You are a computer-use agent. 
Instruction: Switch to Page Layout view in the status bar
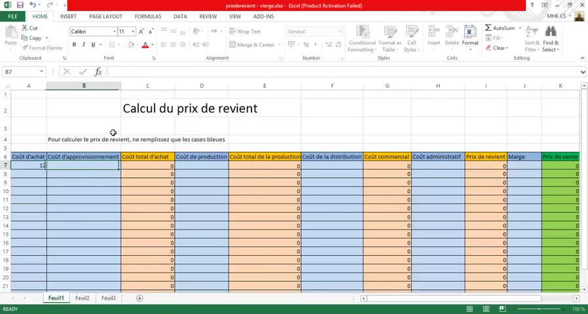486,309
